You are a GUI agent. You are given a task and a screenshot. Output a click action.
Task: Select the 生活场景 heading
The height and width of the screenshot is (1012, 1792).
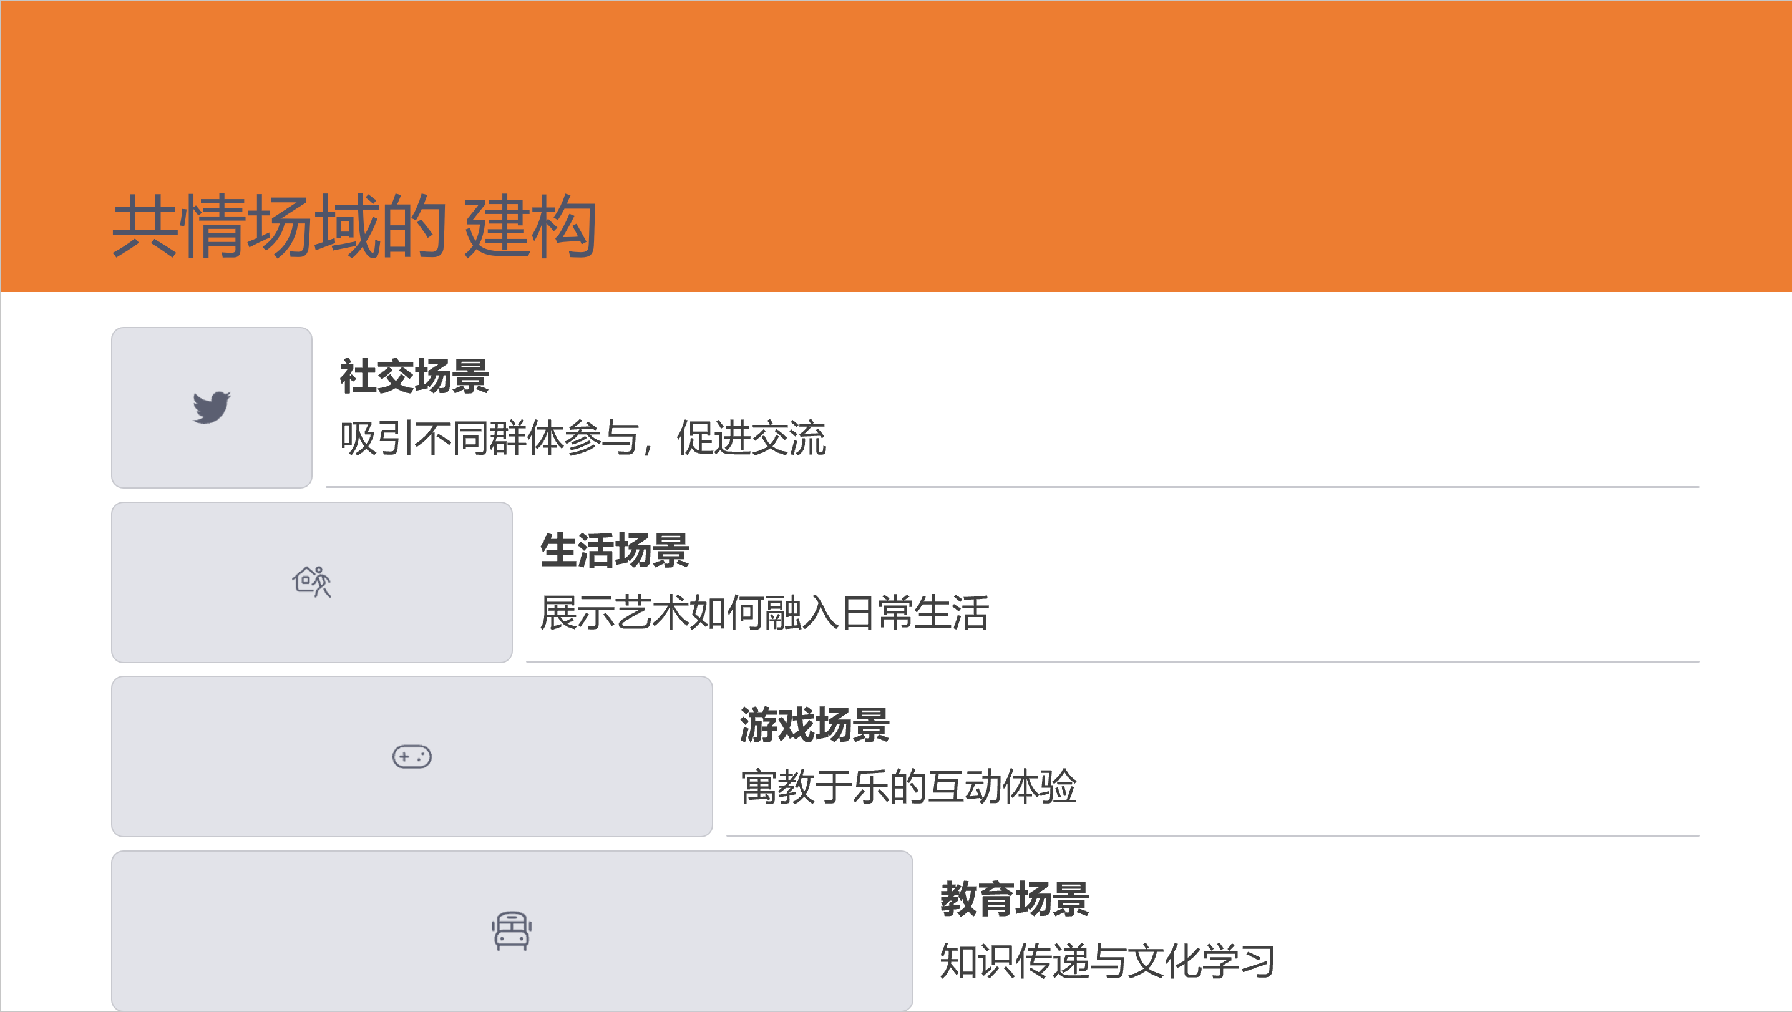tap(614, 551)
